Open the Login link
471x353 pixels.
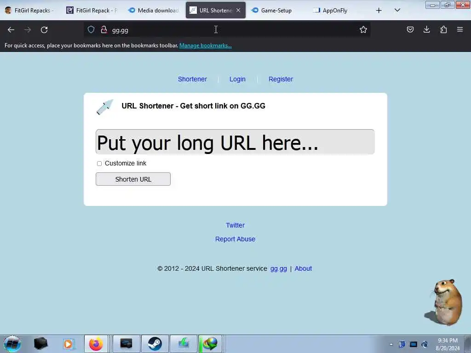coord(237,79)
